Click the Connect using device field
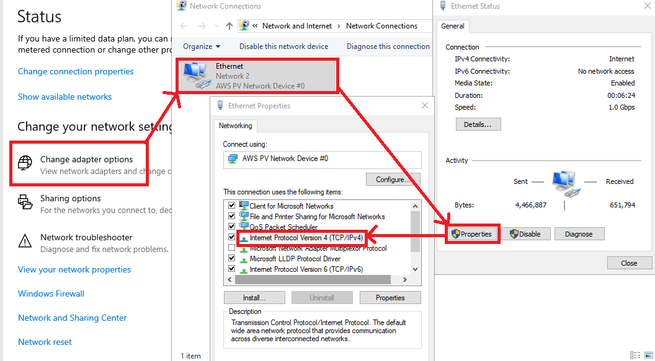 [323, 160]
